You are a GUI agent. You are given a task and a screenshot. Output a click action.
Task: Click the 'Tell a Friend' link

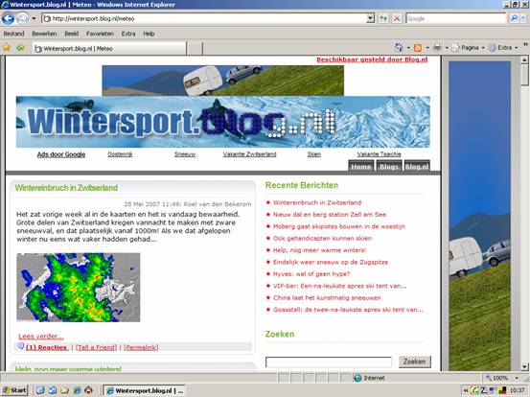(x=97, y=347)
